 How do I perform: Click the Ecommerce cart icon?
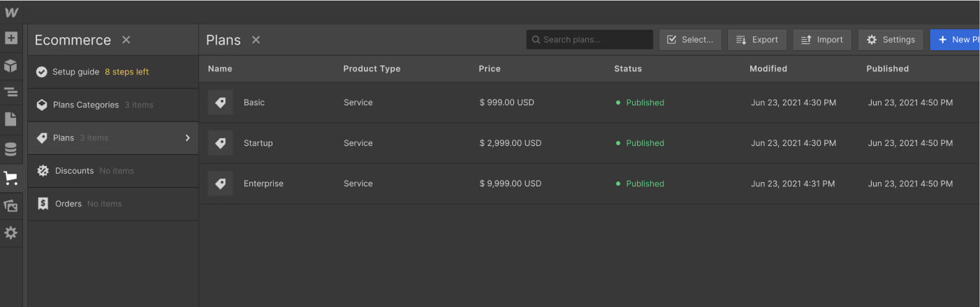pos(10,178)
